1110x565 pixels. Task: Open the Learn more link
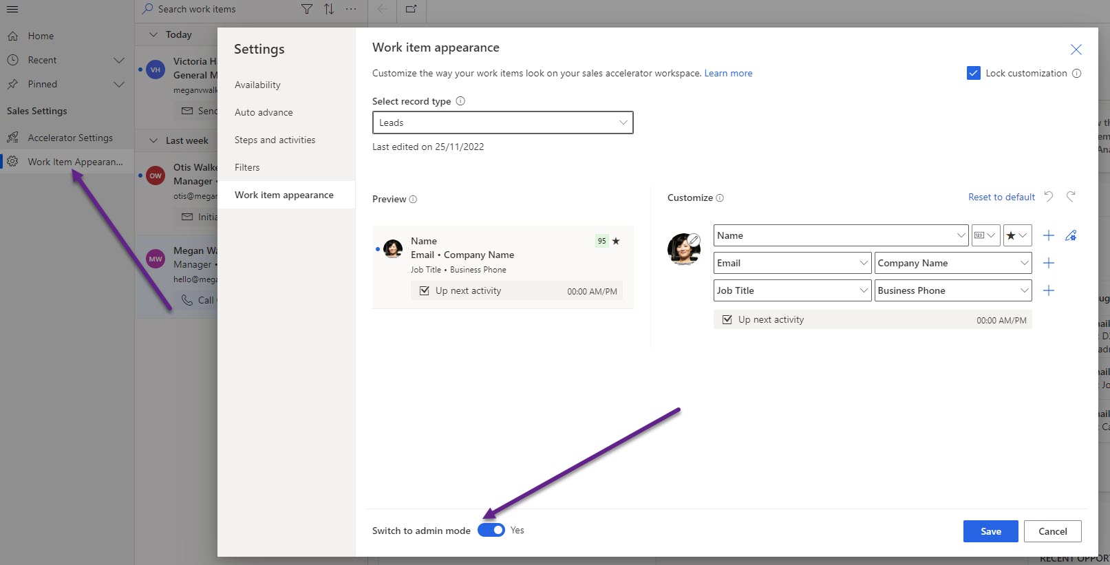point(728,73)
